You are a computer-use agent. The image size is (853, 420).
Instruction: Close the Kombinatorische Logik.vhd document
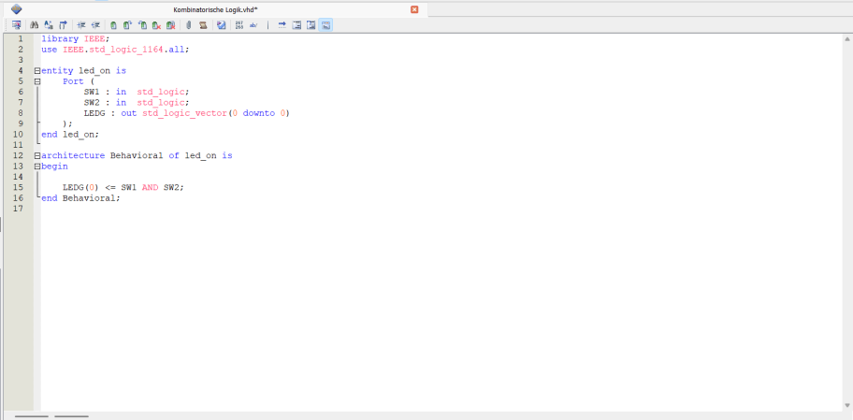click(414, 8)
